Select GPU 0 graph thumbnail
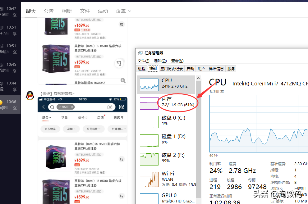308x204 pixels. click(x=149, y=199)
